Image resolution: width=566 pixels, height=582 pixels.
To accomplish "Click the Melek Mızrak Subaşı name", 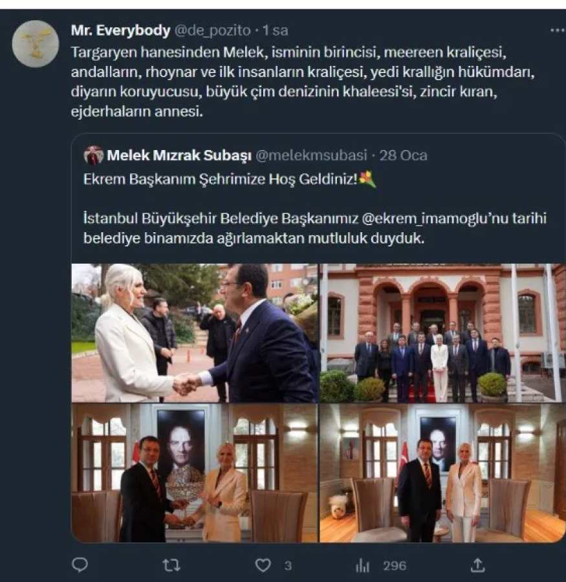I will point(179,155).
